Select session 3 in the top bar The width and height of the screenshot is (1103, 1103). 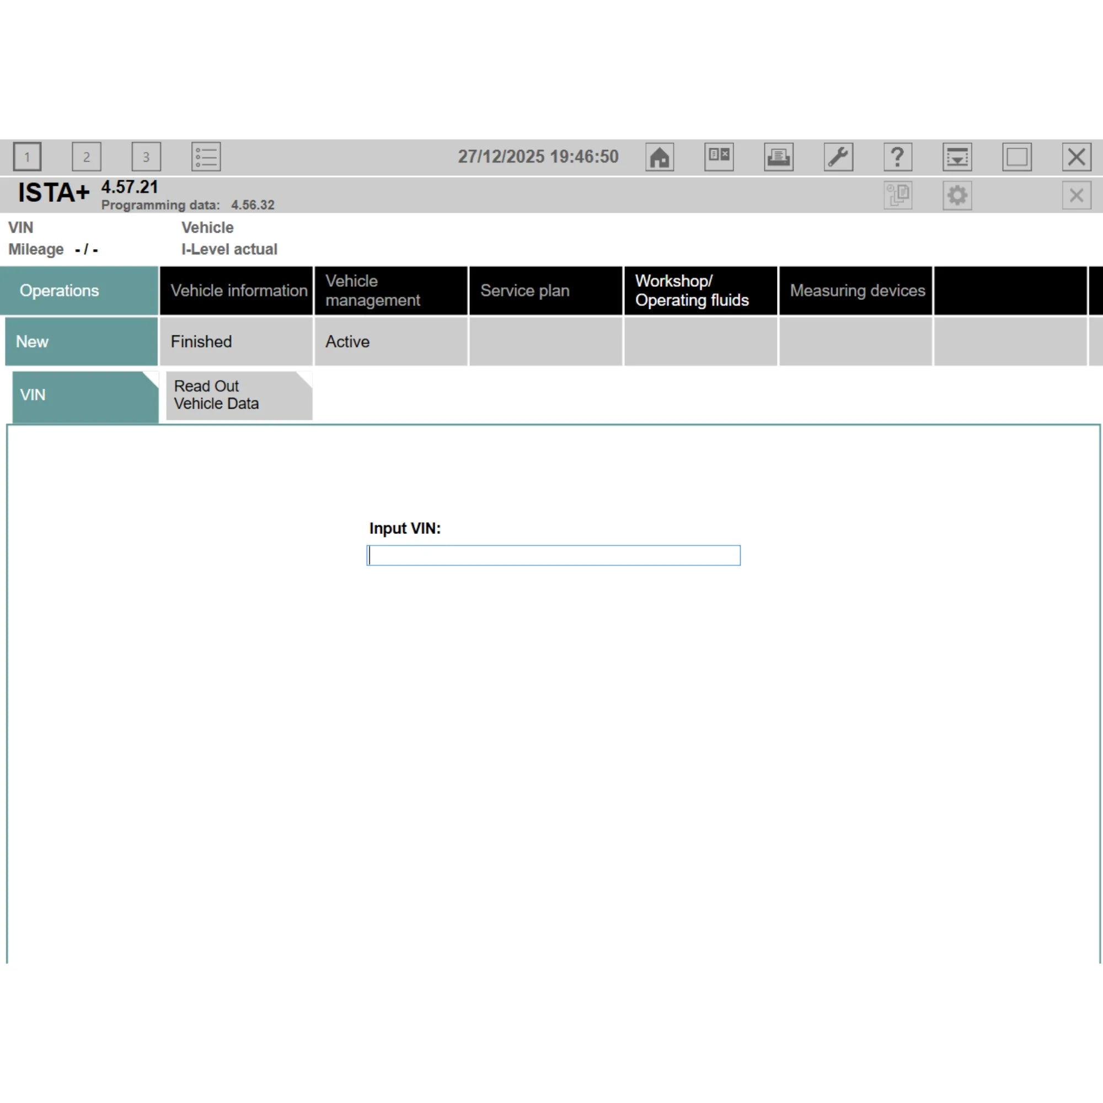[146, 157]
